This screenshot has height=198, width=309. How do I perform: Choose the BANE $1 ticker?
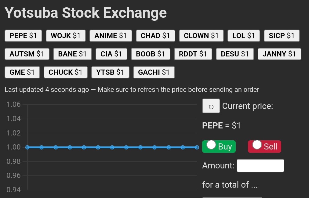tap(72, 54)
